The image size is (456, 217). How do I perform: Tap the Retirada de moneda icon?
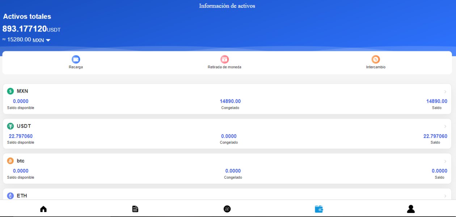tap(225, 59)
